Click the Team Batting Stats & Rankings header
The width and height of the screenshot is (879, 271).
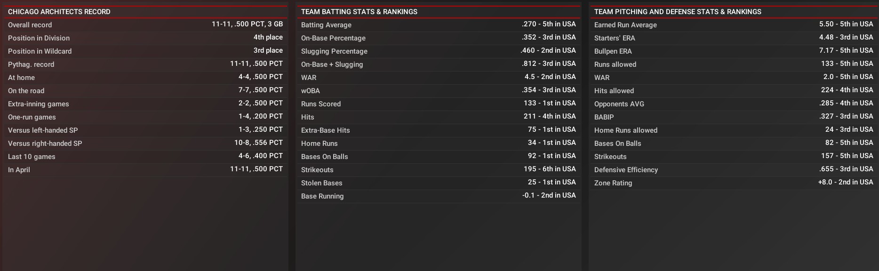point(359,12)
